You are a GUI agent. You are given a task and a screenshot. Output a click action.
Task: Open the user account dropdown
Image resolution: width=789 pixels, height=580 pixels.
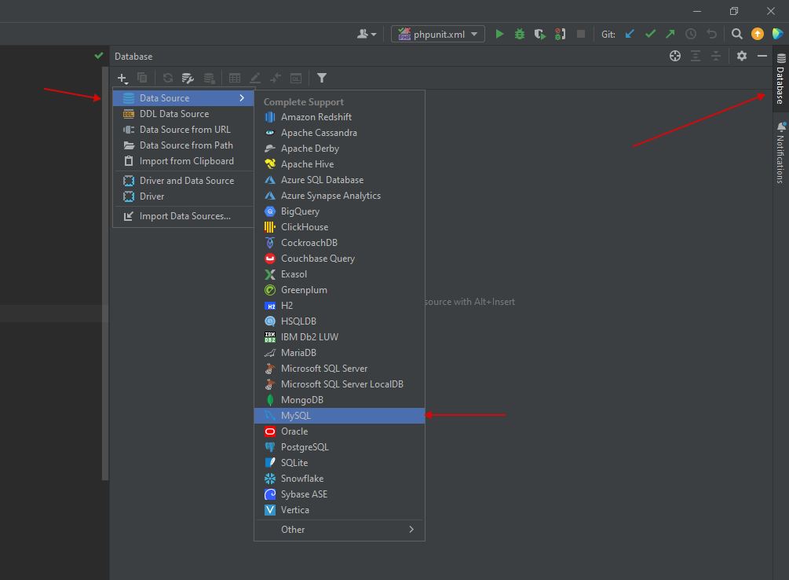click(x=367, y=34)
